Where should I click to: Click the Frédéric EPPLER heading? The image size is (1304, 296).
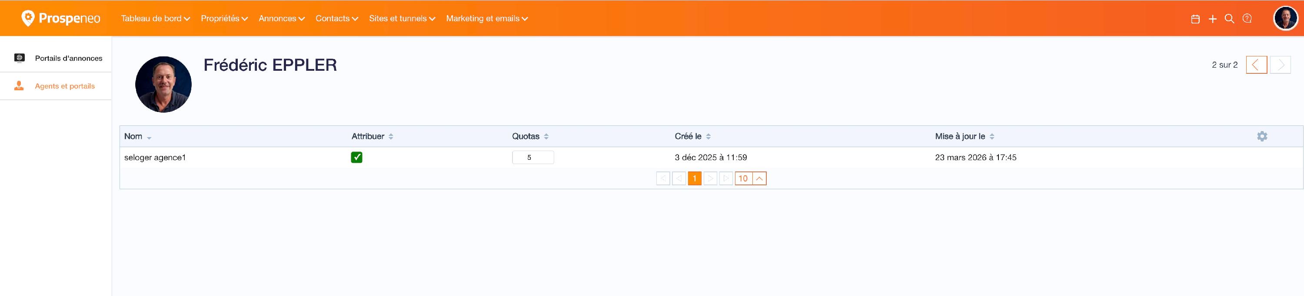[270, 65]
